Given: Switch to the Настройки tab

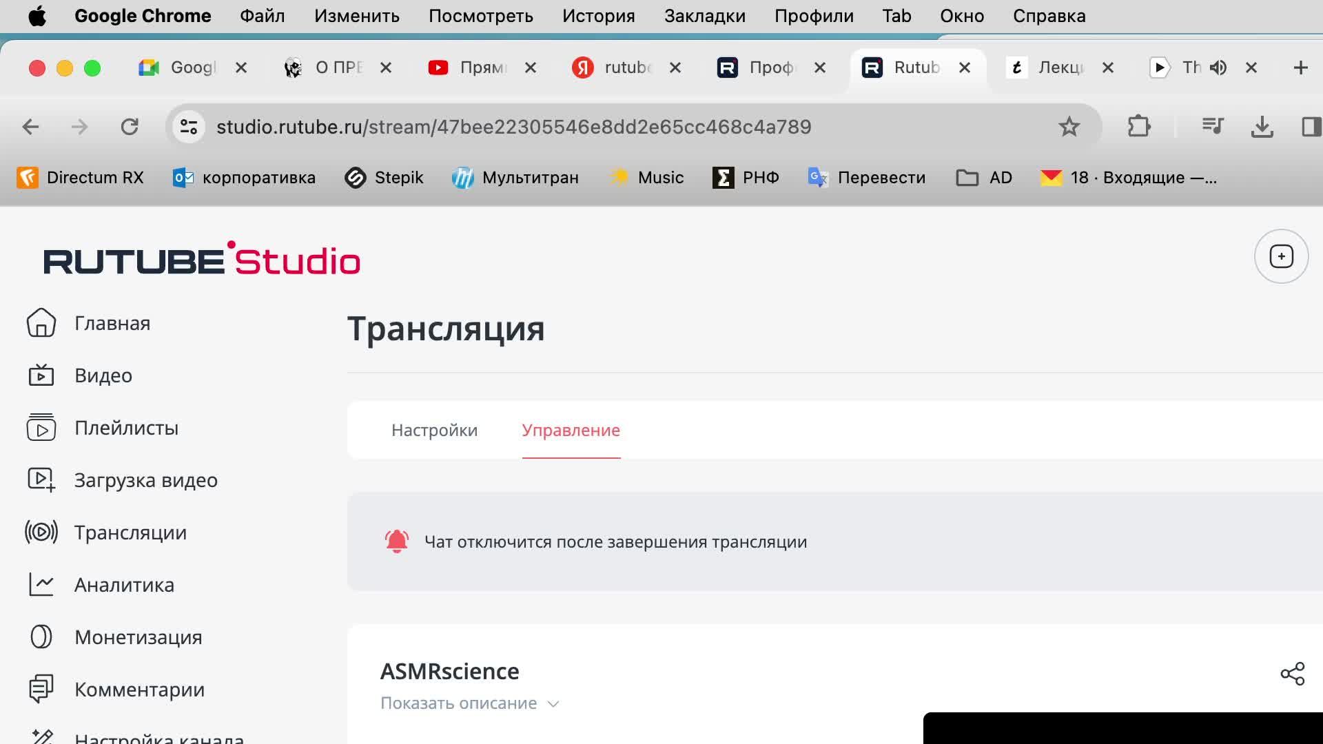Looking at the screenshot, I should click(x=434, y=431).
